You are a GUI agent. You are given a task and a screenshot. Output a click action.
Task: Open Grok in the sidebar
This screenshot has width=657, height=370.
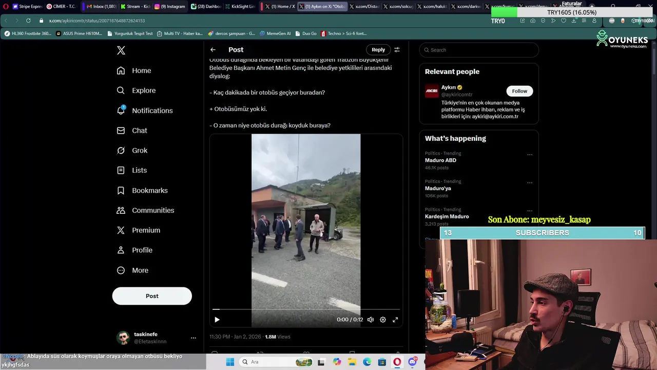(132, 151)
